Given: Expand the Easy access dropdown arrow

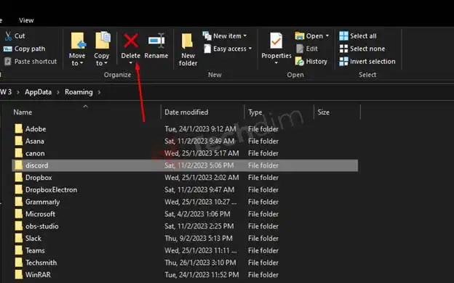Looking at the screenshot, I should click(250, 49).
